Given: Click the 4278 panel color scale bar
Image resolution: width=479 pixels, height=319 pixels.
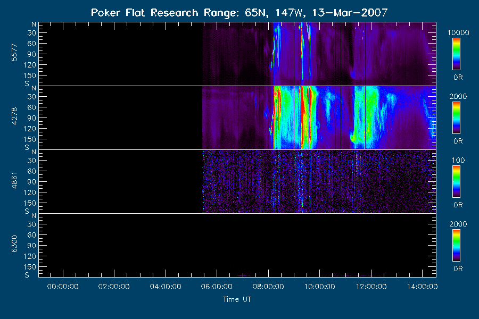Looking at the screenshot, I should (x=457, y=118).
